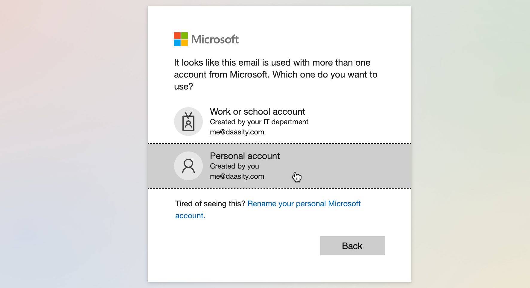Click the red square of Microsoft logo
The width and height of the screenshot is (530, 288).
(177, 36)
